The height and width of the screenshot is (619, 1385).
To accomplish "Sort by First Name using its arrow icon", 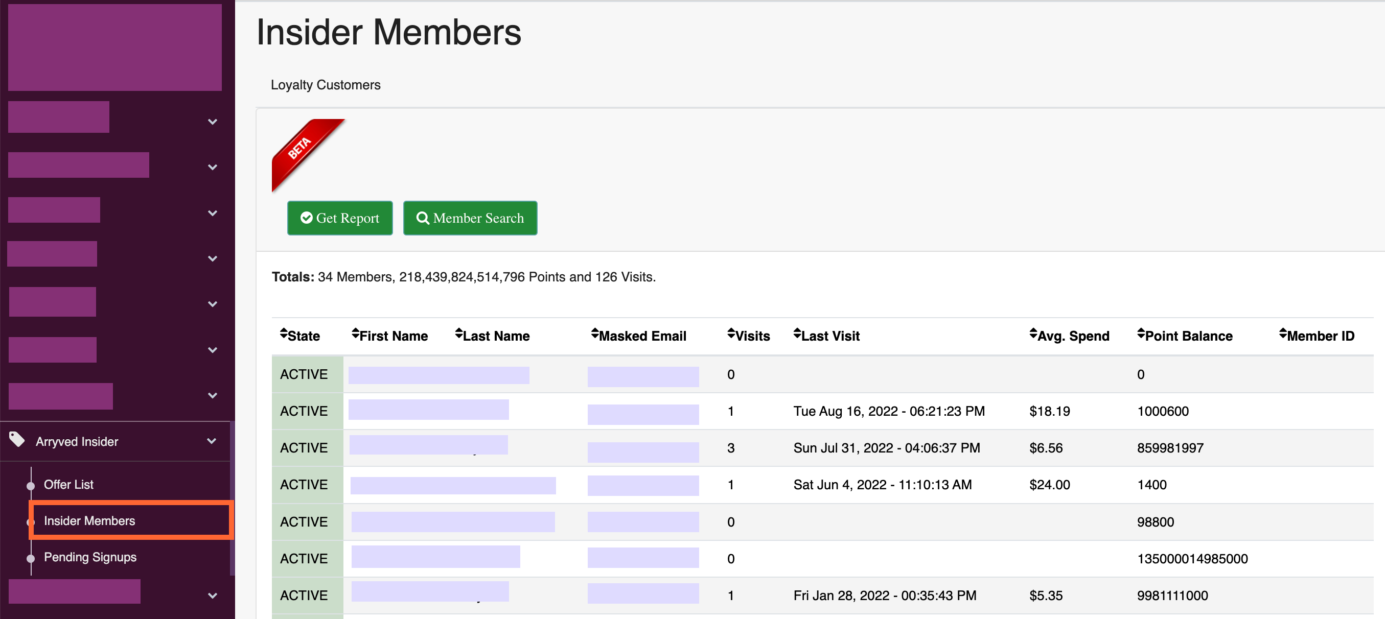I will pyautogui.click(x=355, y=334).
